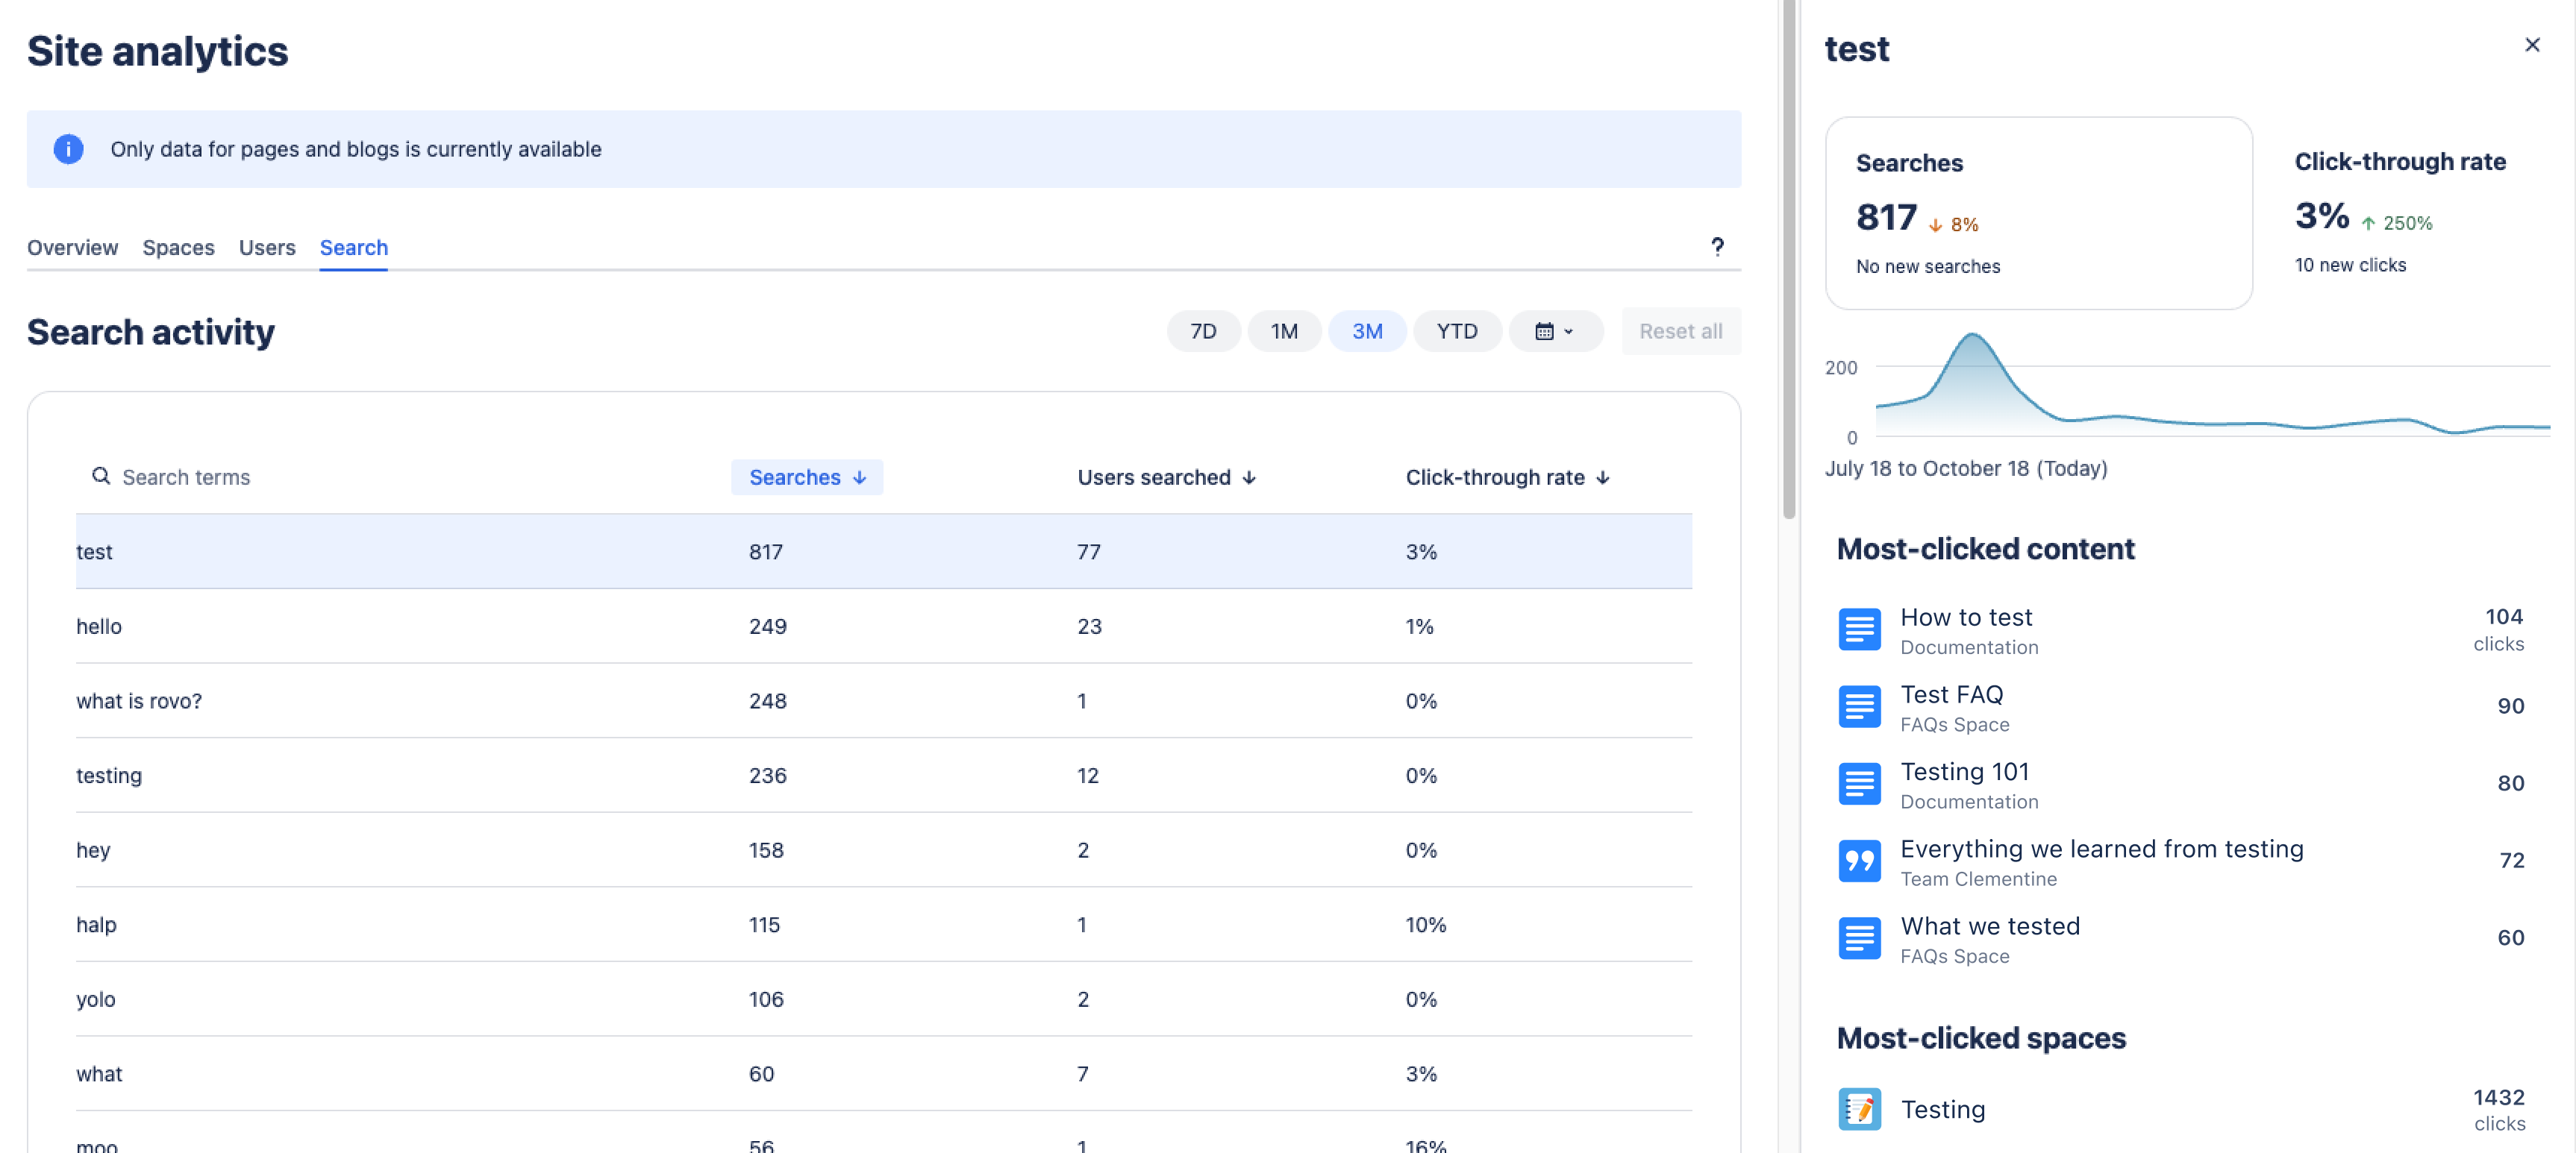Click the Users searched sort arrow icon
The image size is (2576, 1153).
(x=1252, y=477)
